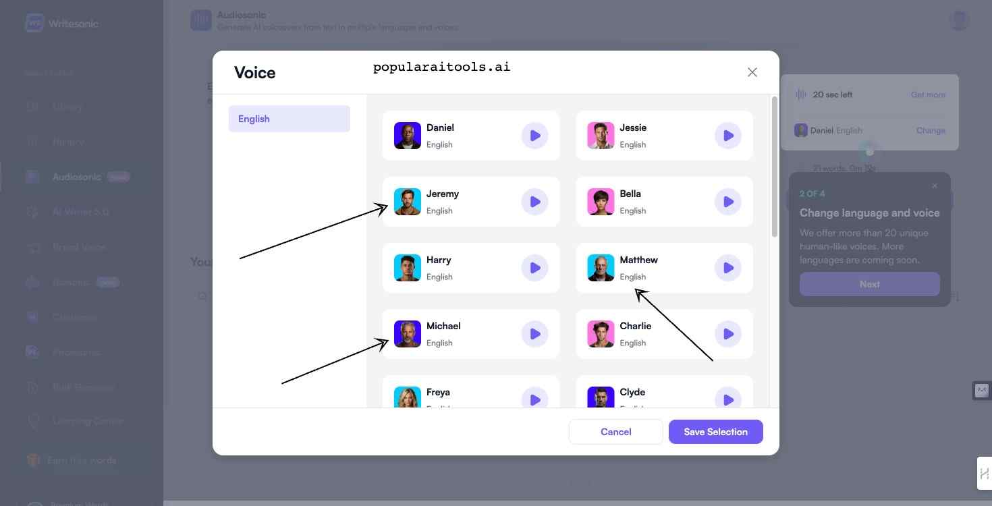992x506 pixels.
Task: Play Freya voice preview
Action: coord(534,398)
